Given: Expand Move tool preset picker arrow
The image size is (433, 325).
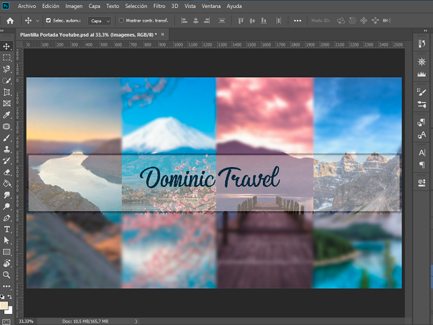Looking at the screenshot, I should click(37, 20).
